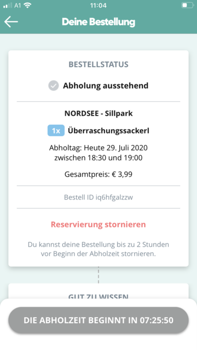Tap the Abholzeit countdown button
This screenshot has height=350, width=197.
click(99, 320)
